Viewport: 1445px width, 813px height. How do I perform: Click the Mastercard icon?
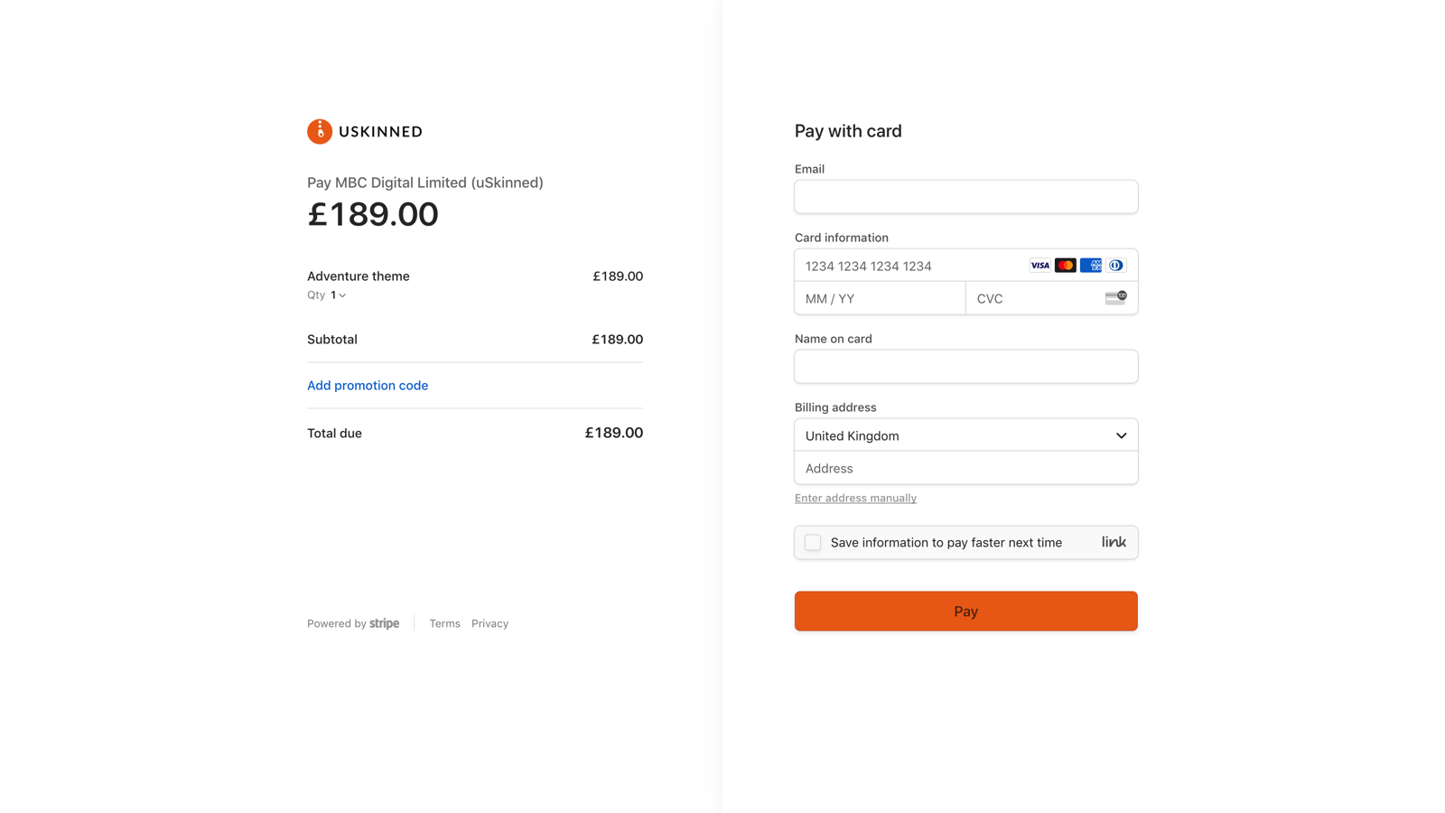click(x=1066, y=265)
